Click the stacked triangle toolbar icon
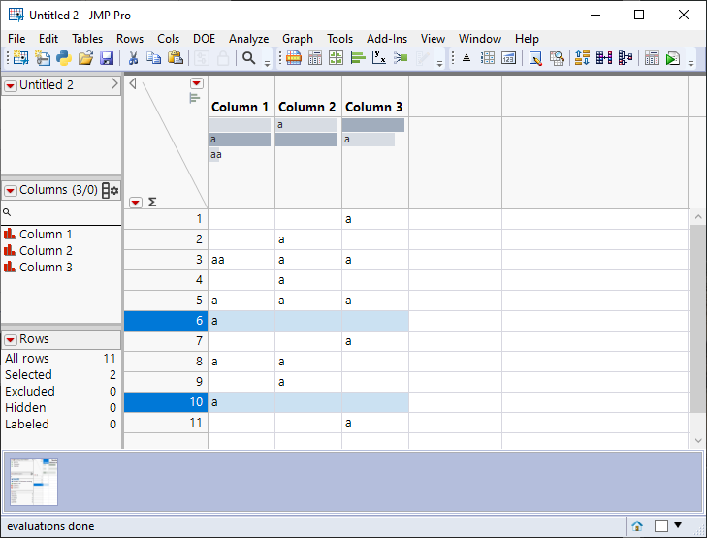The width and height of the screenshot is (707, 538). [x=466, y=58]
